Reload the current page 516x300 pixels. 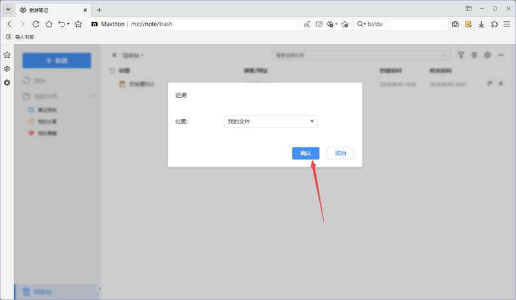point(35,24)
